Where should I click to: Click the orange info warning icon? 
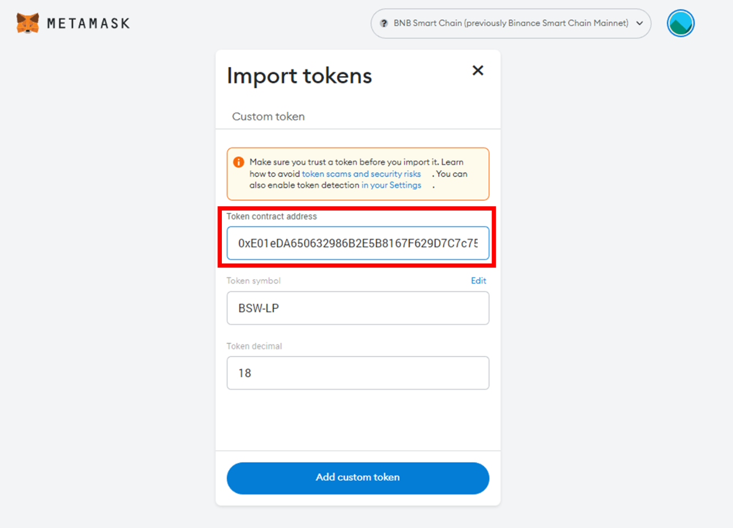pyautogui.click(x=238, y=162)
